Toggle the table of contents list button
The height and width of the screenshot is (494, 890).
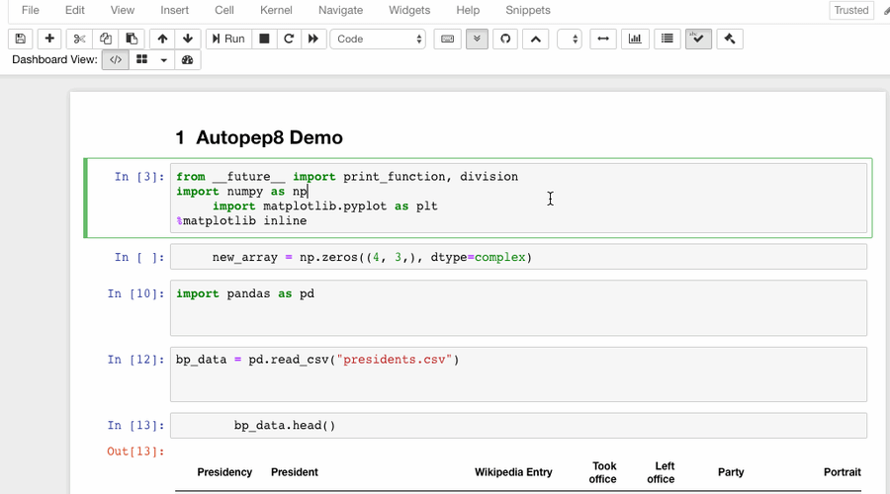point(667,39)
